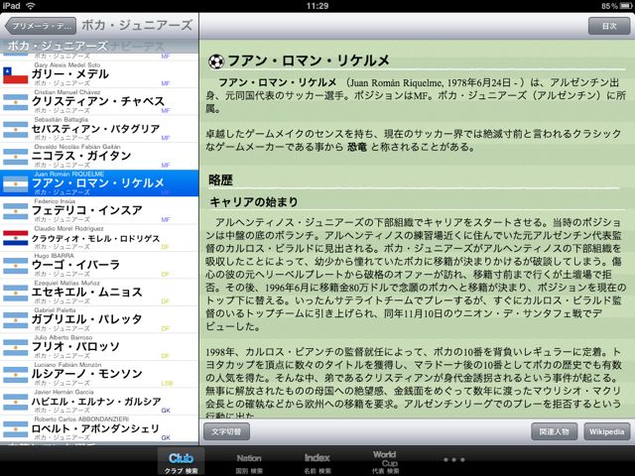
Task: Tap Argentina flag next to ハビエル・エルナン・ガルシア
Action: [x=16, y=402]
